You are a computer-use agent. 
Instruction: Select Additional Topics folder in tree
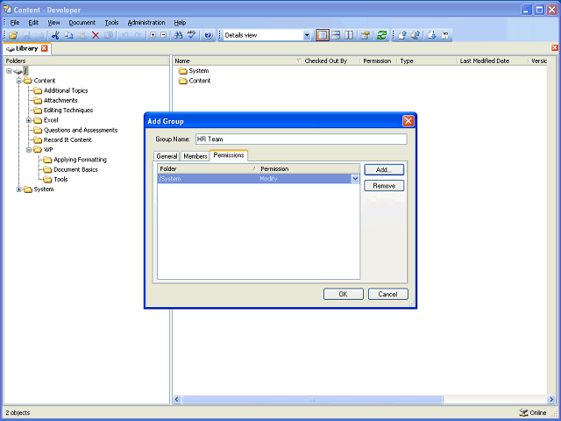pos(66,90)
